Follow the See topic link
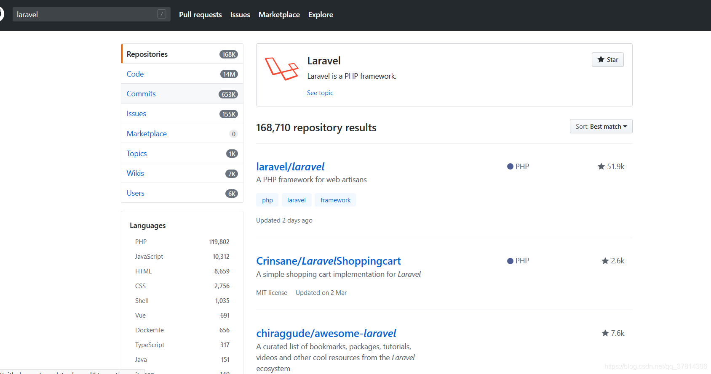 (x=320, y=93)
